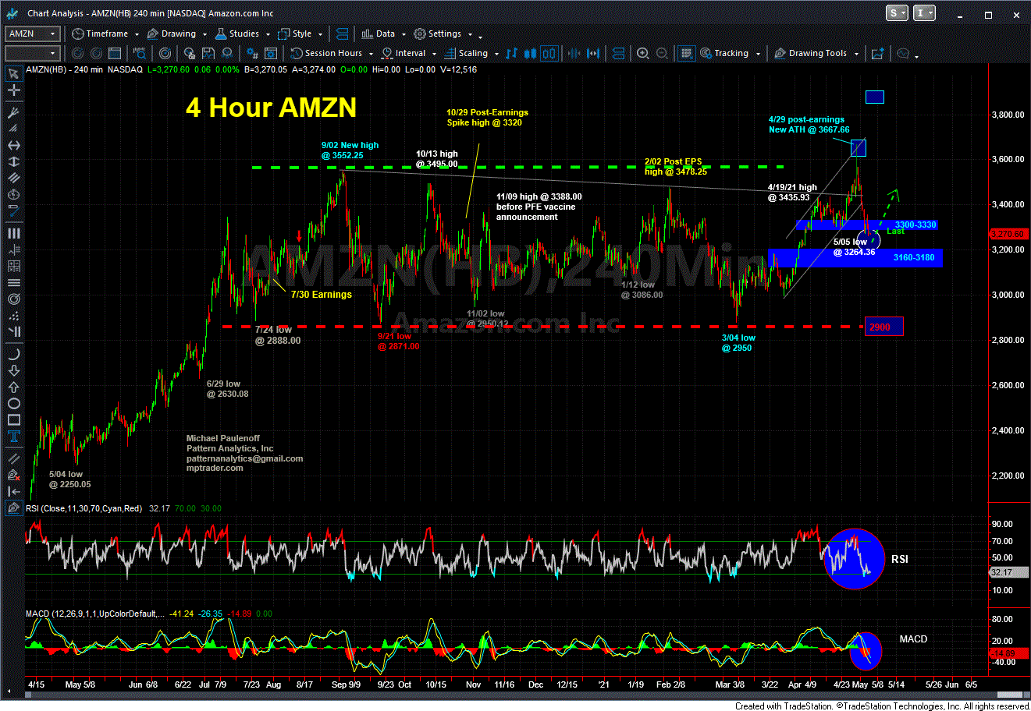Toggle the sub-graph stacking icon near zoom
This screenshot has width=1031, height=711.
(x=620, y=53)
